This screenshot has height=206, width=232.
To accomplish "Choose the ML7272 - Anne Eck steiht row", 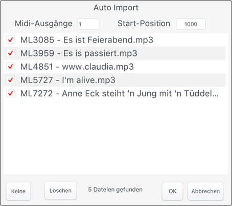I will [114, 93].
